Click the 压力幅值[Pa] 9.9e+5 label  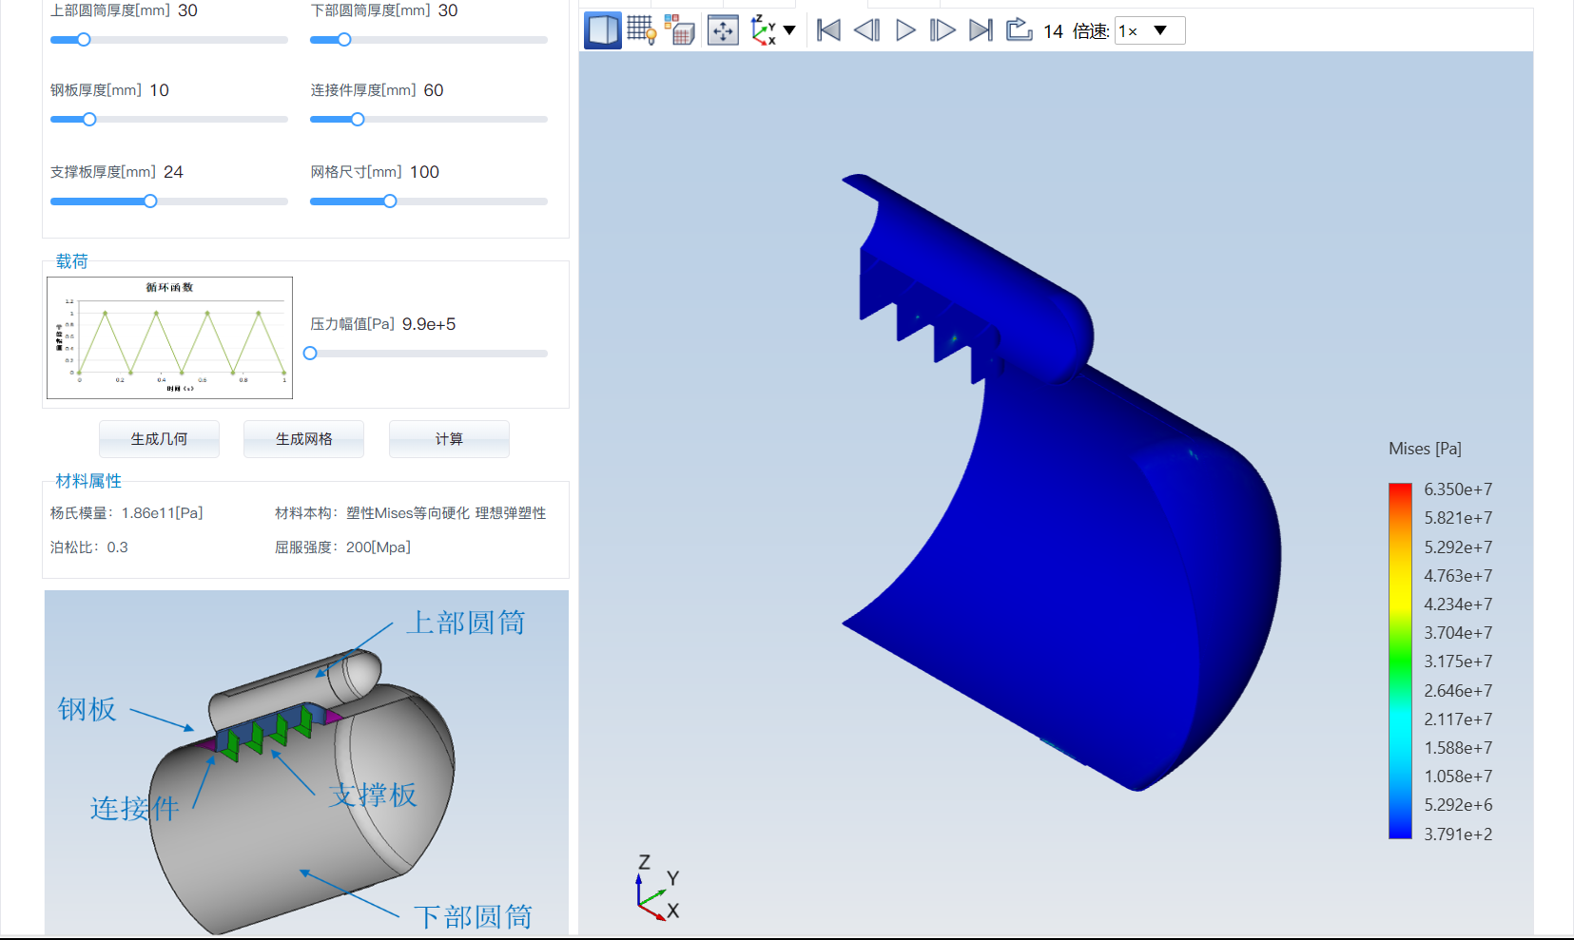(382, 324)
